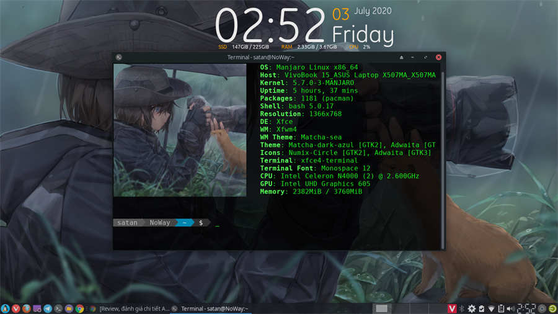Open the Wi-Fi network tray icon
Viewport: 558px width, 314px height.
click(492, 308)
